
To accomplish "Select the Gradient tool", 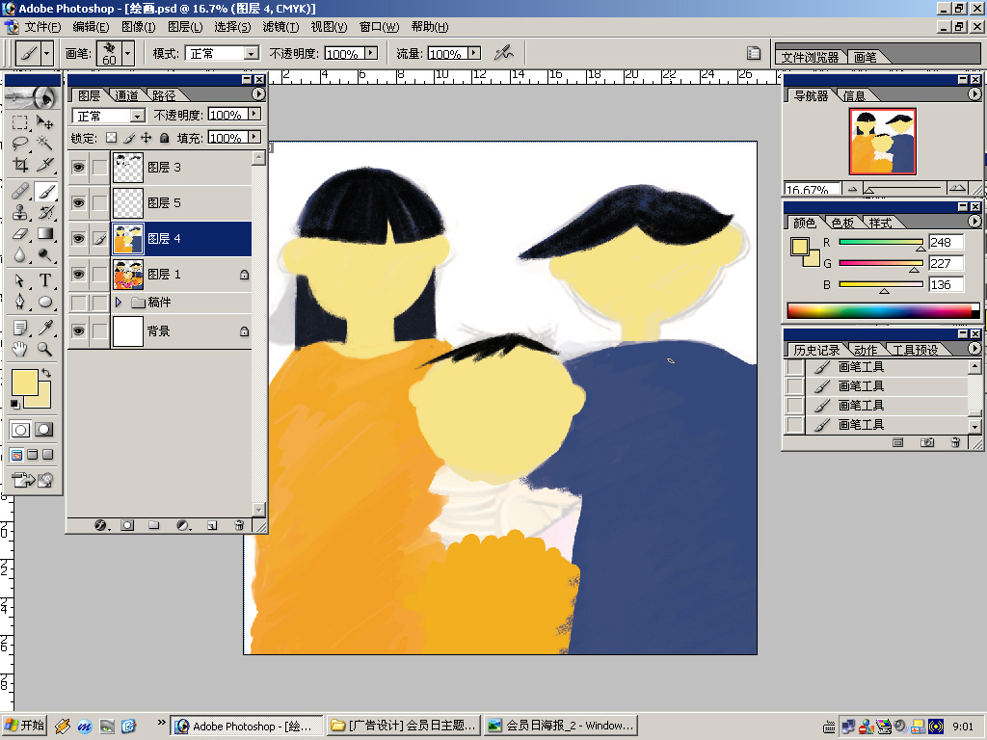I will click(x=44, y=233).
